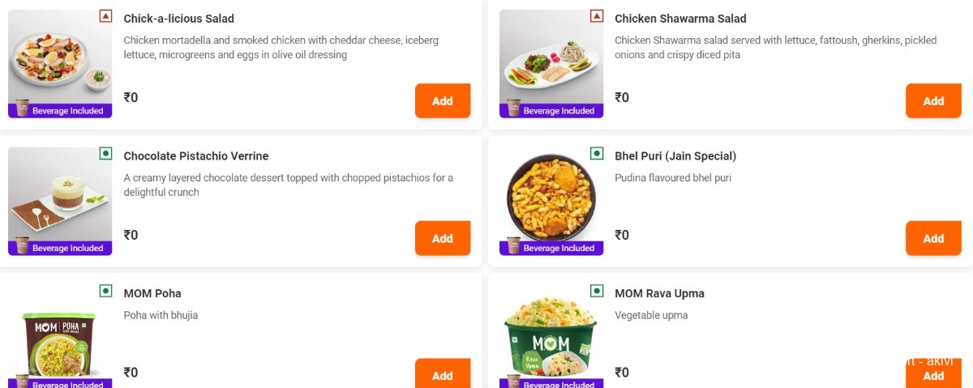
Task: Add Chocolate Pistachio Verrine to order
Action: point(443,238)
